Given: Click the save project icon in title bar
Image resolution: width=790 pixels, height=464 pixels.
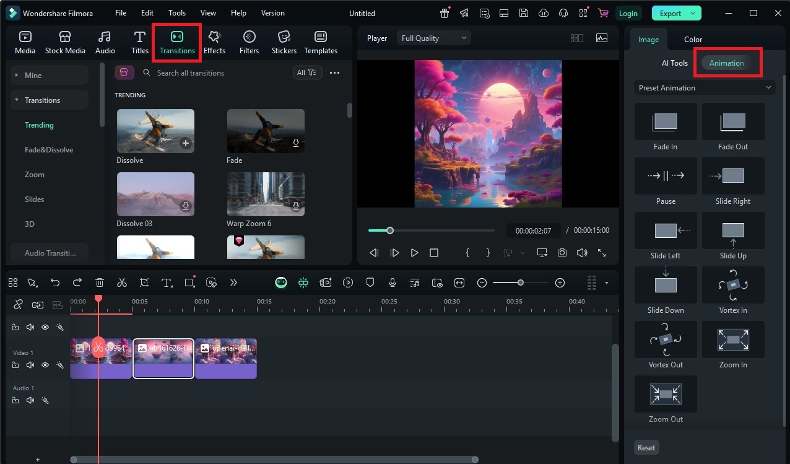Looking at the screenshot, I should point(524,13).
